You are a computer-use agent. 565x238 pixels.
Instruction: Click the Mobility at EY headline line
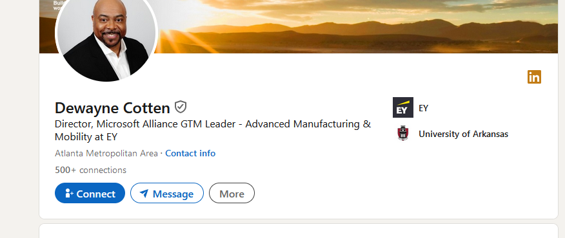[x=86, y=137]
